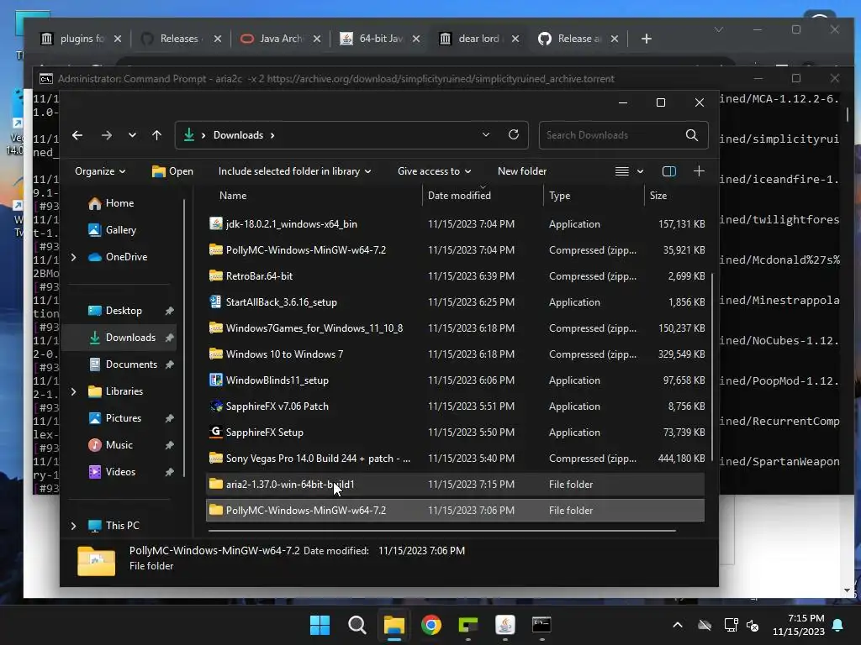Change the view layout icon
This screenshot has width=861, height=645.
pos(621,171)
